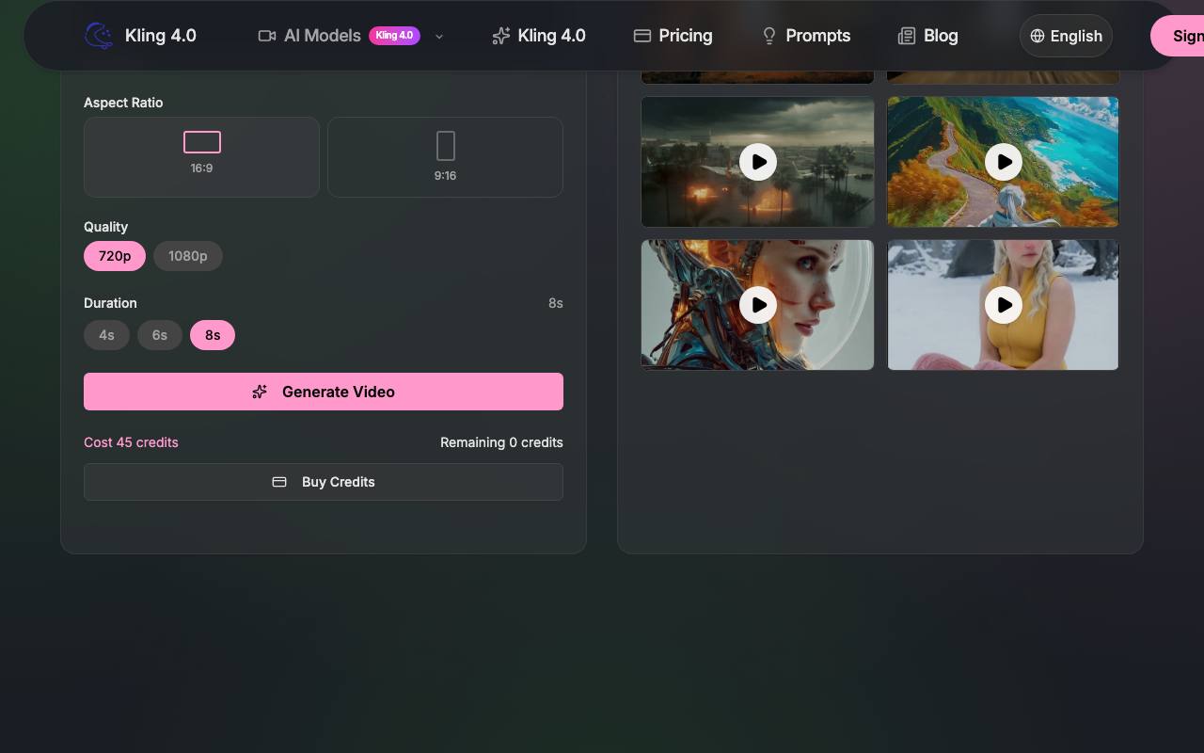
Task: Click the sparkle icon beside Kling 4.0 nav link
Action: pyautogui.click(x=501, y=36)
